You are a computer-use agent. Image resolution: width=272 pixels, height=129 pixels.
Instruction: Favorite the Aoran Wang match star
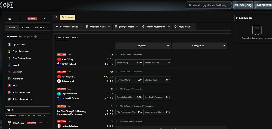point(112,55)
